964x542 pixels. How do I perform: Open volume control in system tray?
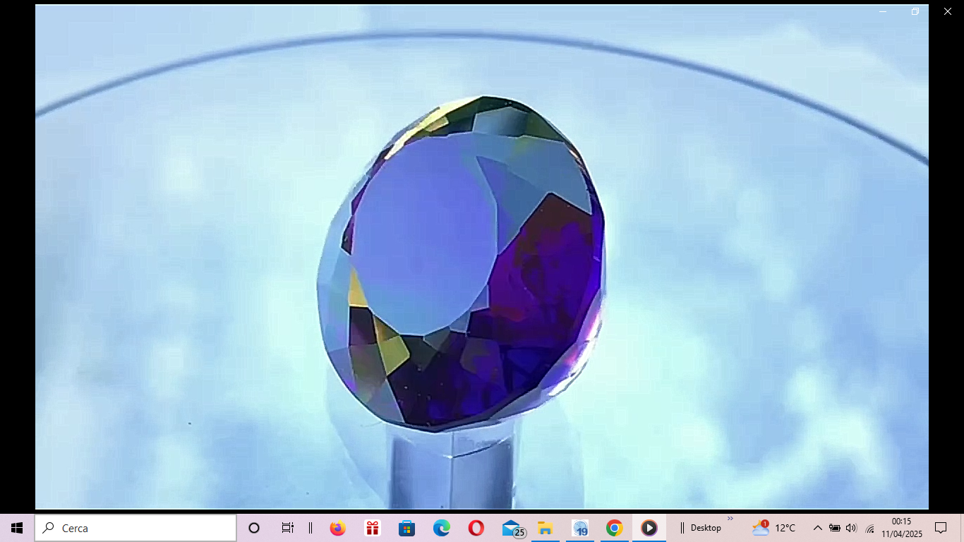[851, 528]
